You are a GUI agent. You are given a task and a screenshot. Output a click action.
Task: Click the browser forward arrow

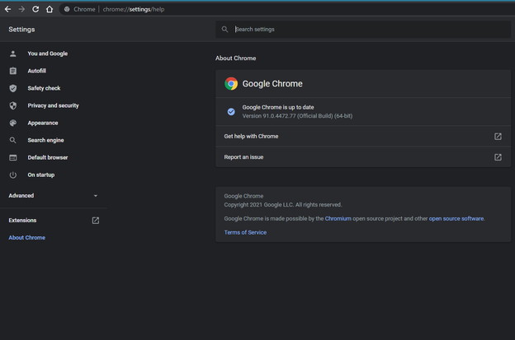21,9
